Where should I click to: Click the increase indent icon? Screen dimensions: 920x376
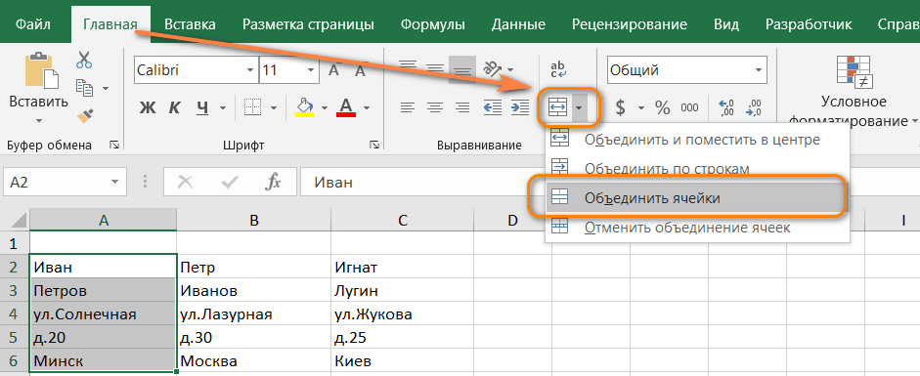coord(520,107)
